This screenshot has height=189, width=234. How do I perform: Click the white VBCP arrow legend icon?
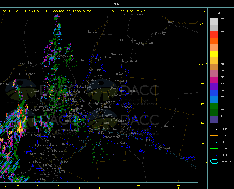(214, 129)
